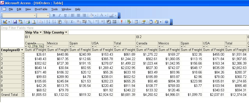The image size is (249, 103).
Task: Expand details plus for Grand Total row
Action: click(x=23, y=94)
